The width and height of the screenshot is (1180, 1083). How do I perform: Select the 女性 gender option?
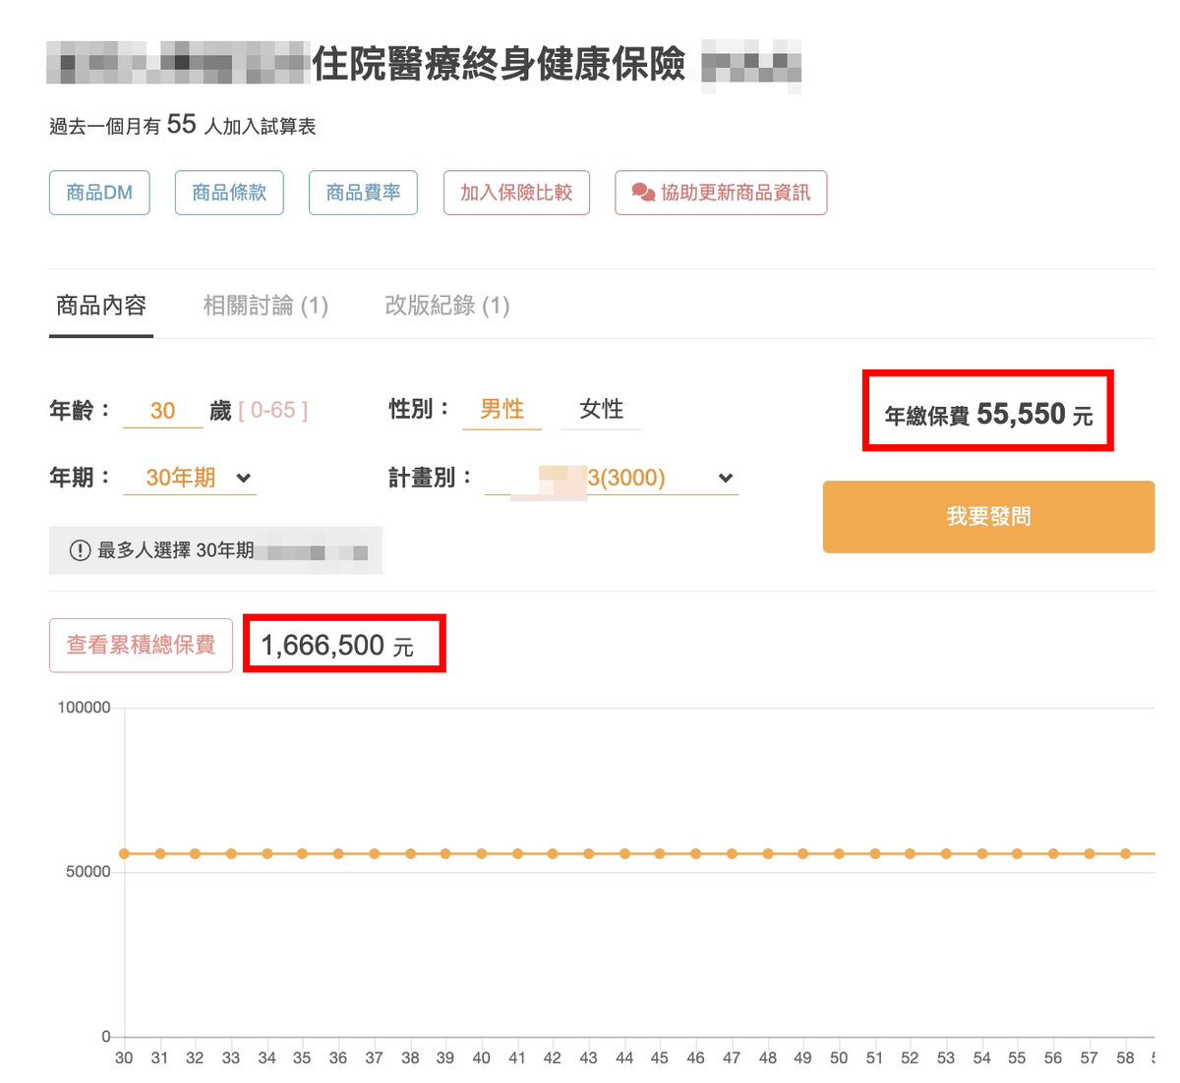tap(601, 410)
